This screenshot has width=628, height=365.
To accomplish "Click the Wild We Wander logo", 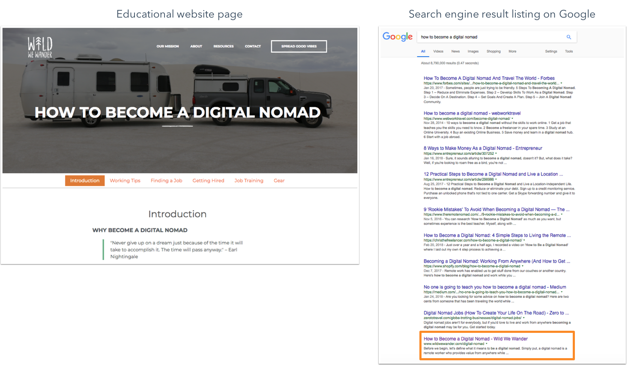I will click(x=40, y=48).
